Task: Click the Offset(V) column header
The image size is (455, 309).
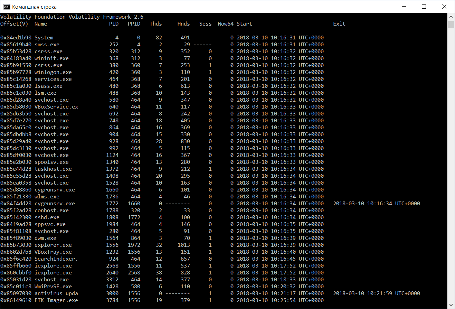Action: [x=14, y=24]
